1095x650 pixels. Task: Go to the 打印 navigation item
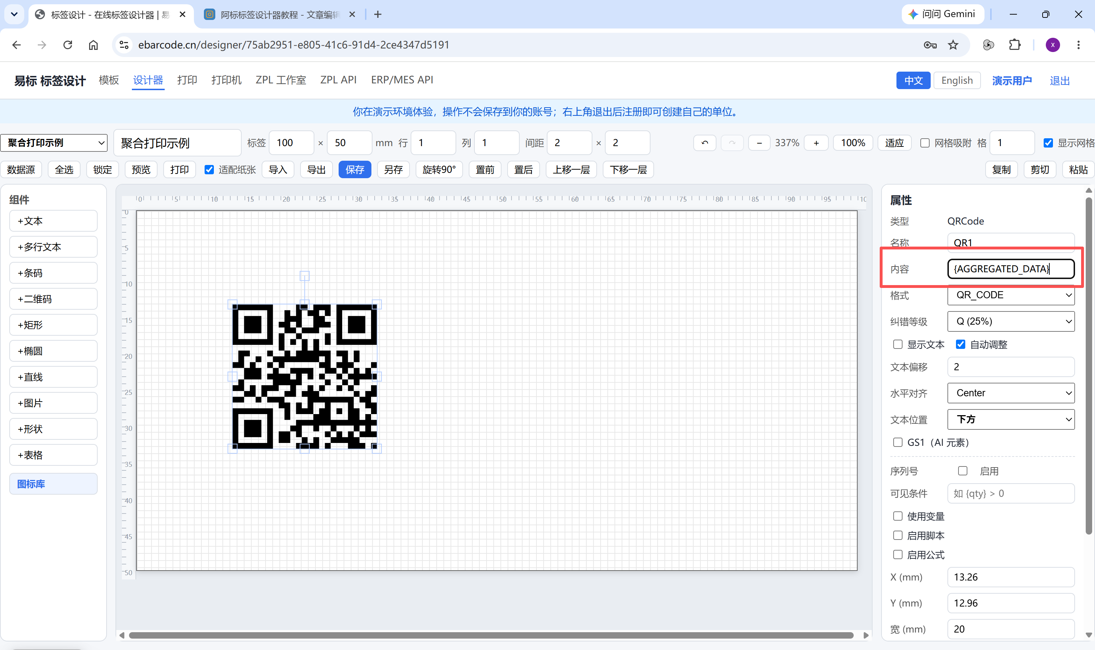[x=187, y=80]
